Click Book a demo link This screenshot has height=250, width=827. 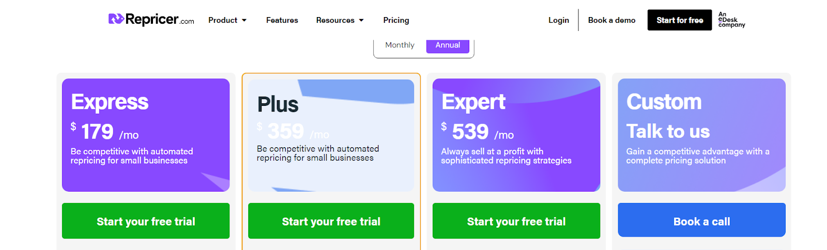[611, 20]
